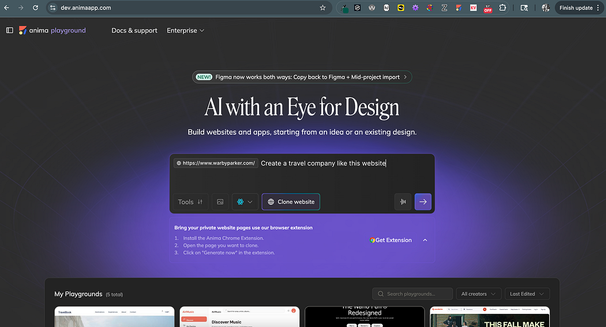Screen dimensions: 606x327
Task: Click the Anima playground logo
Action: point(53,30)
